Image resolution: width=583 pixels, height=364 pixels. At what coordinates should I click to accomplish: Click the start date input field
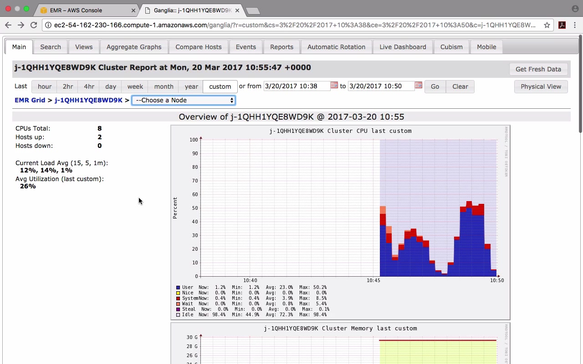297,86
